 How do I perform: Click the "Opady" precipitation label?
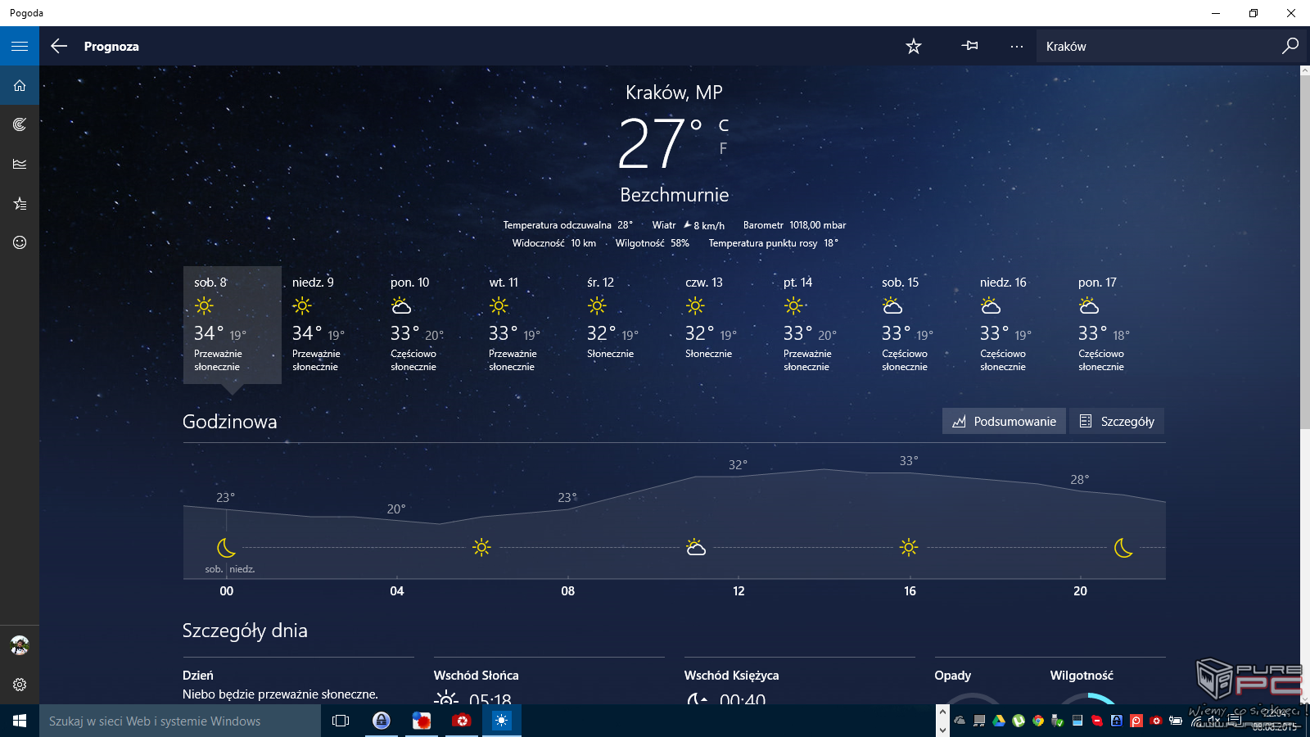952,676
